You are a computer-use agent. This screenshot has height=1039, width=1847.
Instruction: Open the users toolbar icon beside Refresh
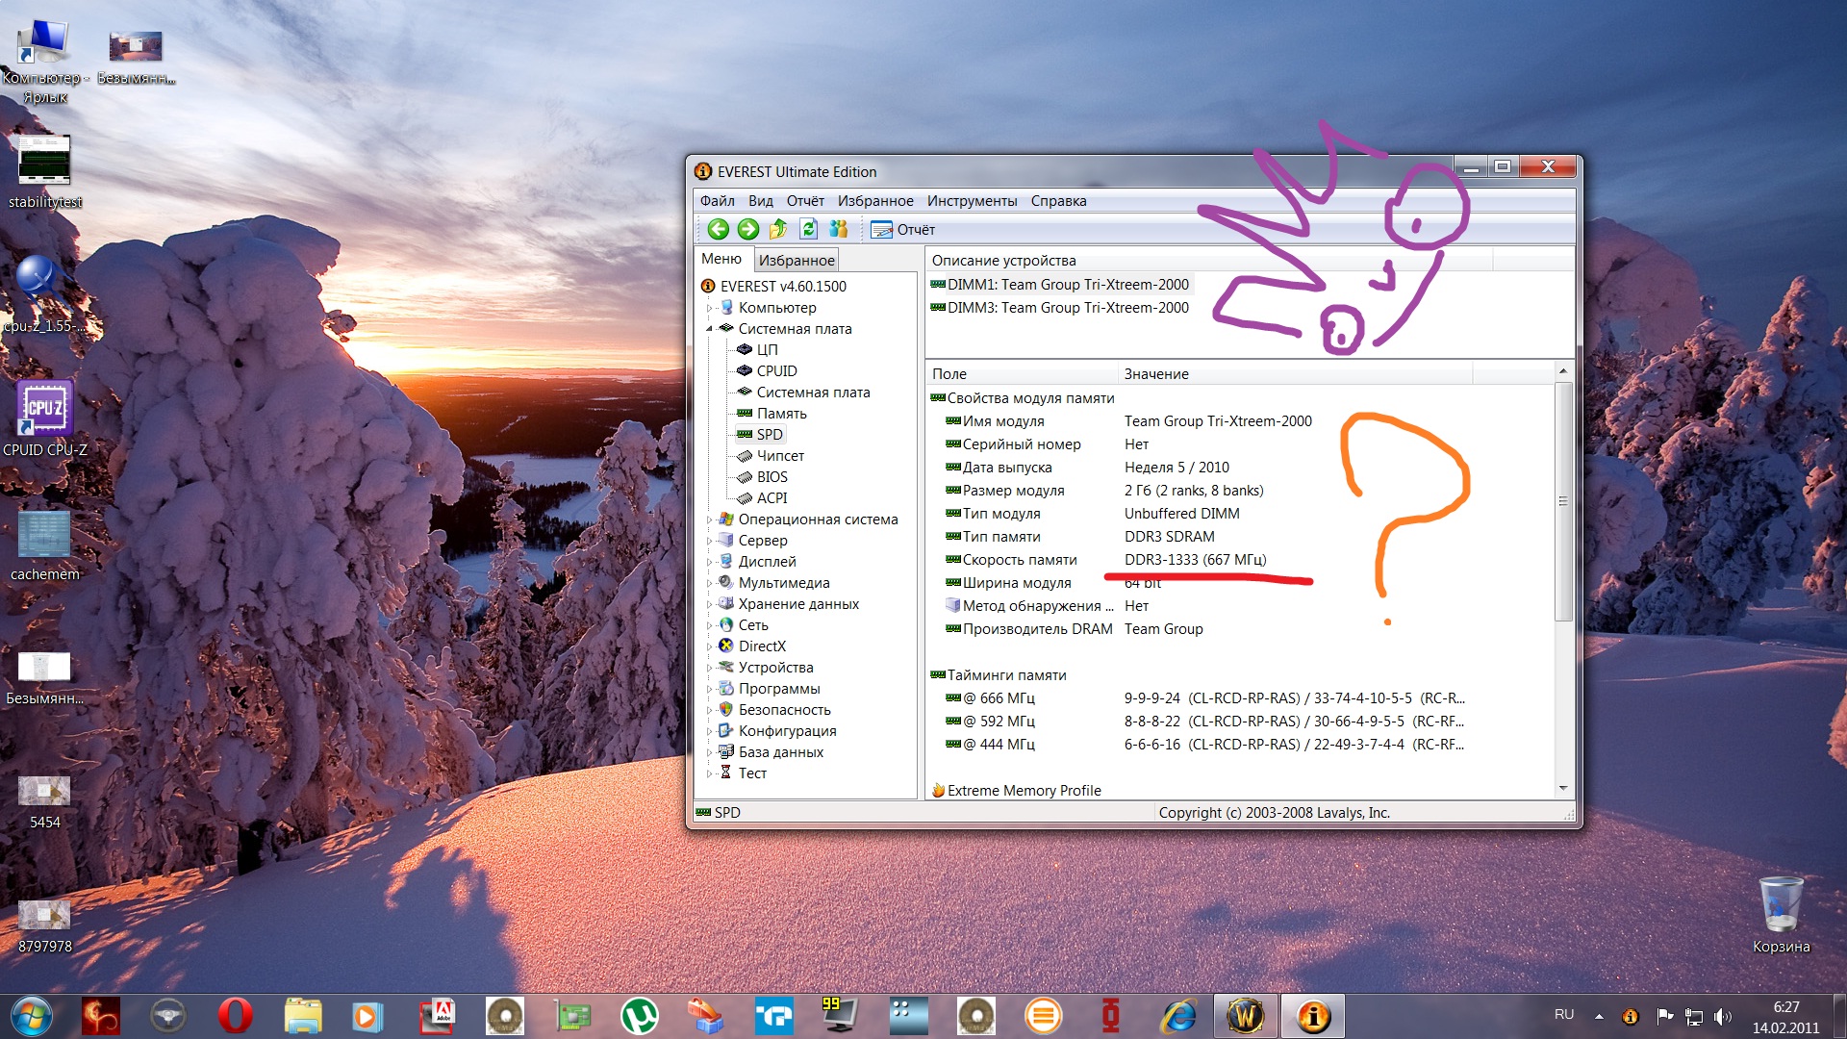point(838,229)
